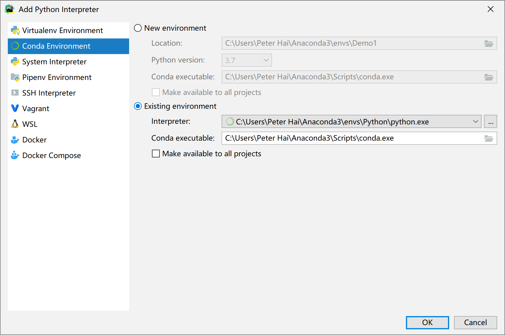
Task: Click the Docker whale icon
Action: point(15,140)
